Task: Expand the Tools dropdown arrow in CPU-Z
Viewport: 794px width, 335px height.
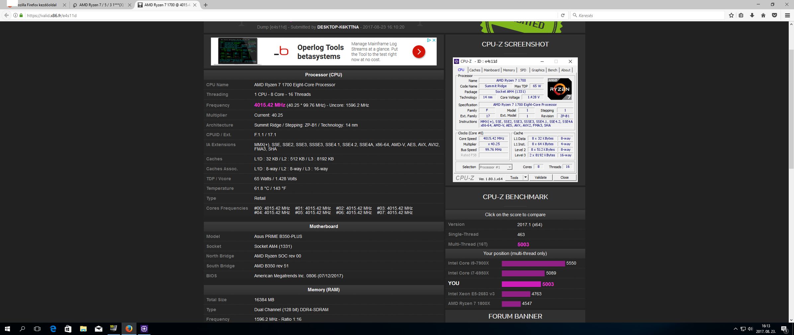Action: [525, 177]
